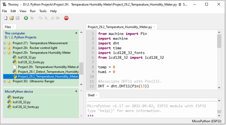Select lcd128_32_fonts.py under Project 29 folder
This screenshot has height=125, width=226.
coord(31,62)
